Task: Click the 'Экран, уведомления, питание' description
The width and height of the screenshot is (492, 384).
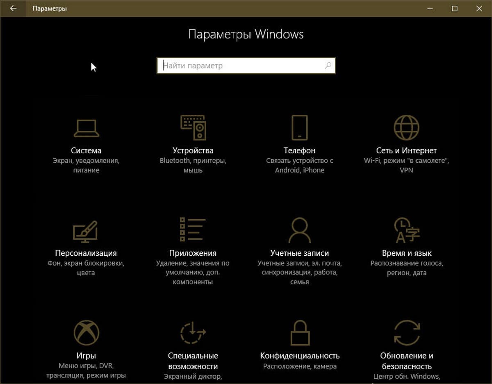Action: (x=86, y=165)
